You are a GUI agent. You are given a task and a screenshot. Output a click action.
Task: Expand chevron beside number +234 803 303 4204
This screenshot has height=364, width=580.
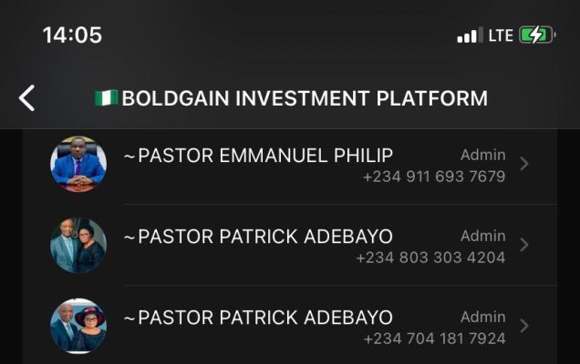[x=523, y=245]
